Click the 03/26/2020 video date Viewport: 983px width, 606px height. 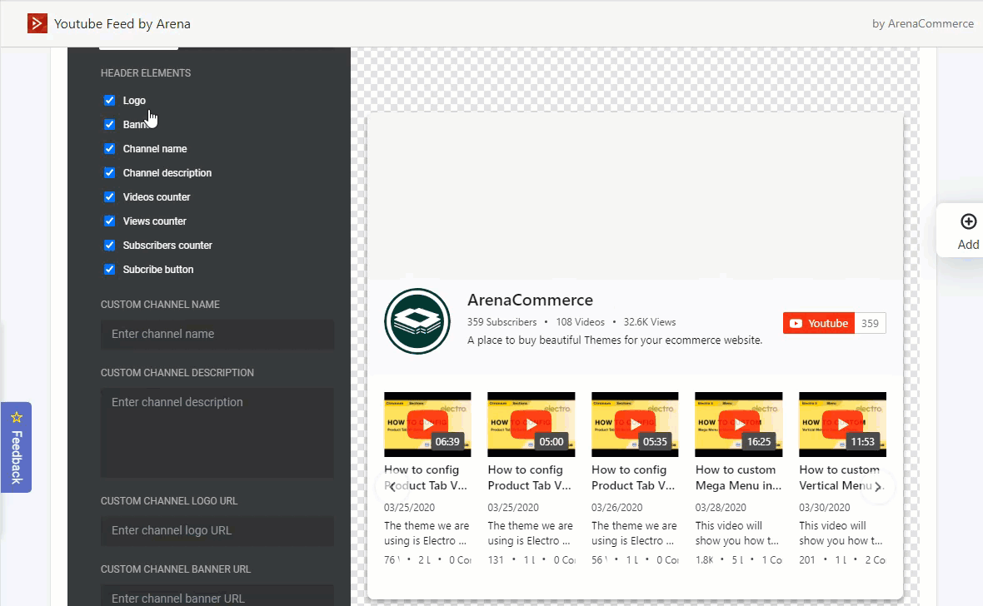click(617, 508)
